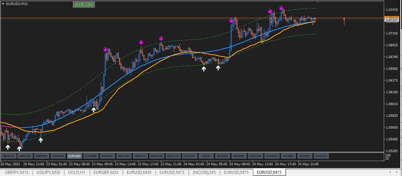Select the GOLD,H1 chart tab
This screenshot has width=402, height=176.
click(76, 173)
